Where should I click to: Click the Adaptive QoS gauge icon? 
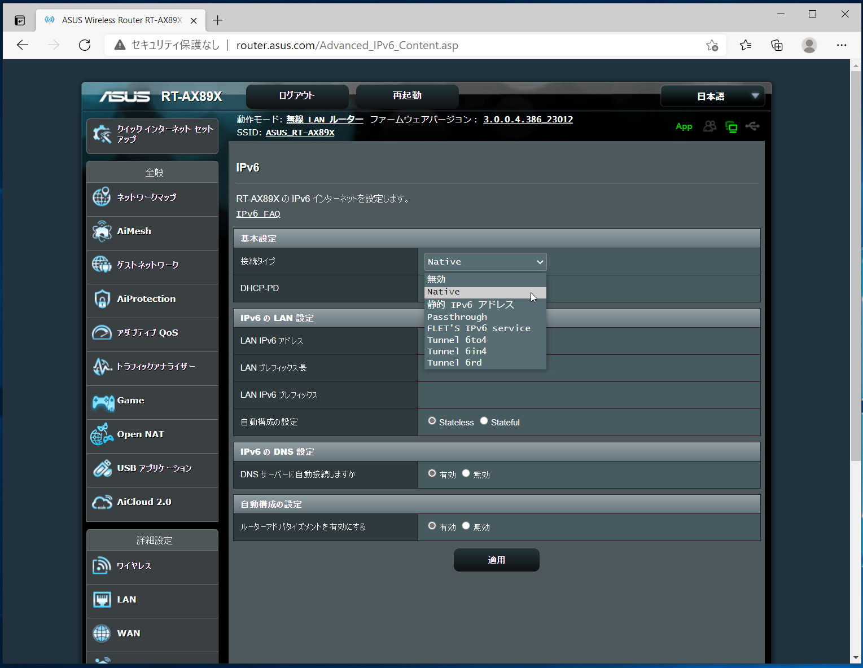point(102,333)
